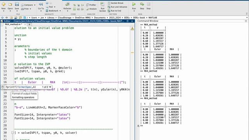249x140 pixels.
Task: Click the Analyze code button
Action: point(91,9)
